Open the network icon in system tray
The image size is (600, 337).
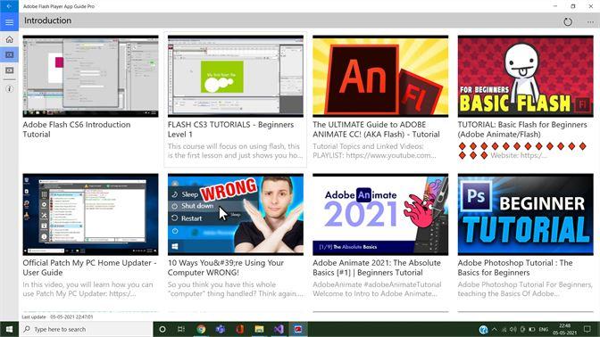504,329
